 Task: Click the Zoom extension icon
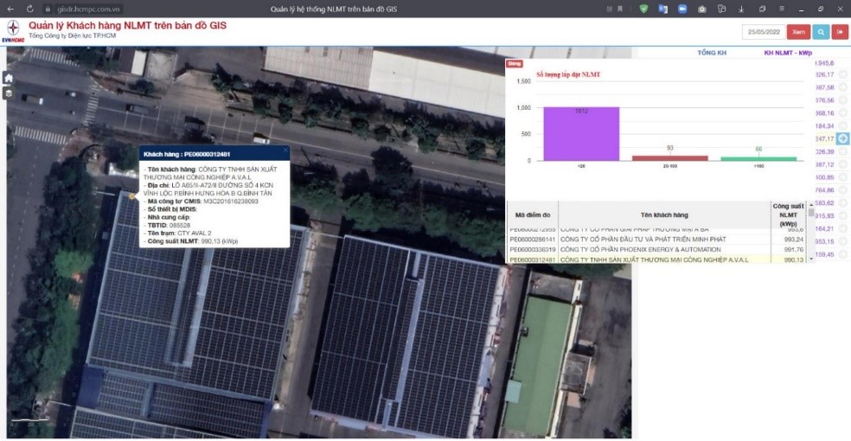coord(682,9)
